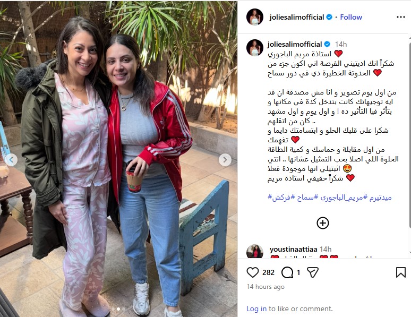Viewport: 411px width, 317px height.
Task: Open the three-dot more options menu
Action: [x=400, y=18]
